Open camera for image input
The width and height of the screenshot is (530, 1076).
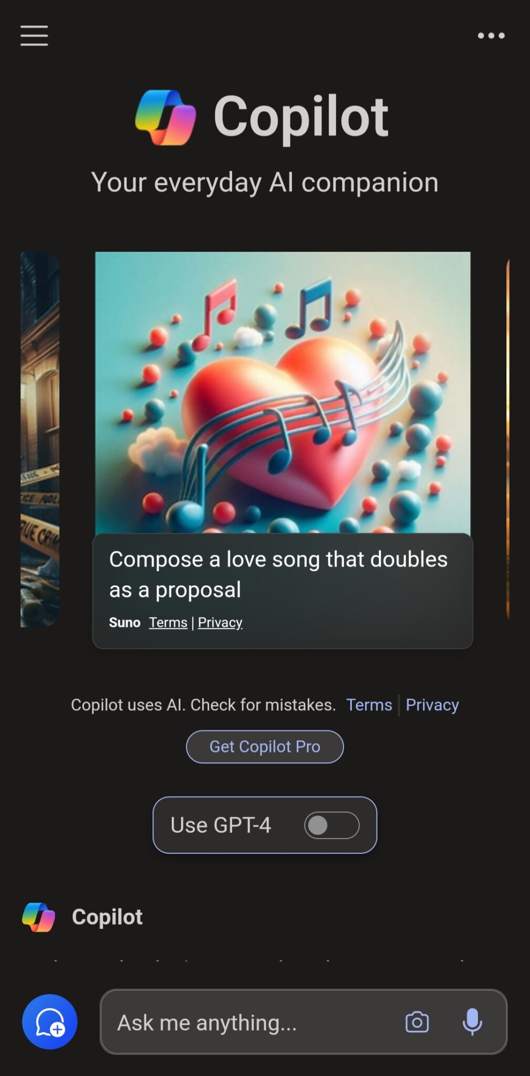(417, 1022)
